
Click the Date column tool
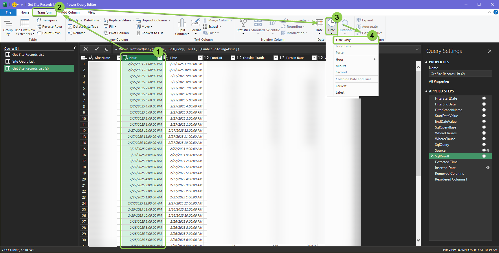[x=319, y=27]
